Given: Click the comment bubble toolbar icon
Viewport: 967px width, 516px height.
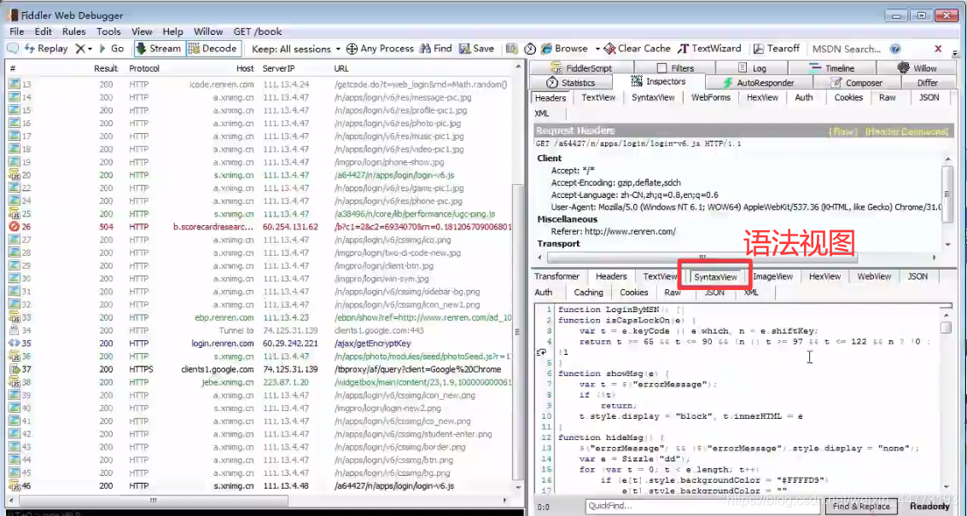Looking at the screenshot, I should [12, 48].
